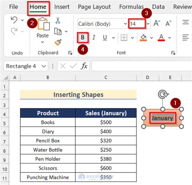The image size is (192, 185).
Task: Click into the formula bar input
Action: [142, 66]
